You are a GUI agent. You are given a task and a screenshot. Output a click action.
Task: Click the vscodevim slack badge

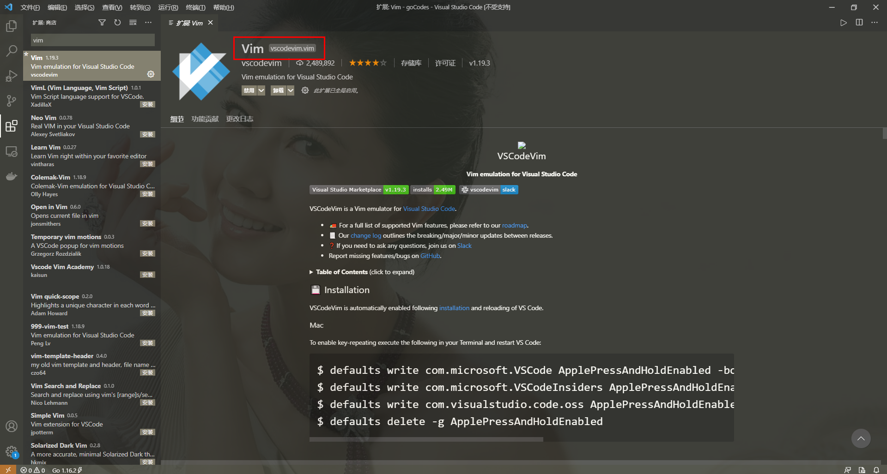pos(489,190)
